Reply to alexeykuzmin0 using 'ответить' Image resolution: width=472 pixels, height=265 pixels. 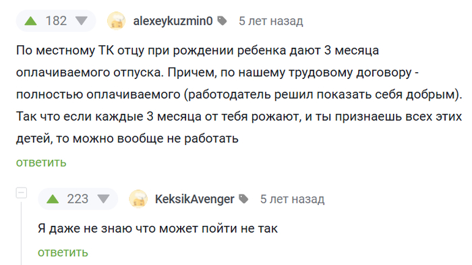click(41, 163)
